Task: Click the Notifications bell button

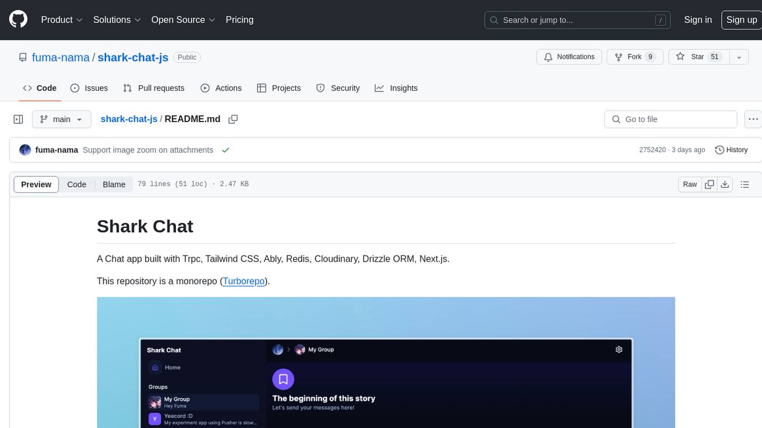Action: click(x=569, y=57)
